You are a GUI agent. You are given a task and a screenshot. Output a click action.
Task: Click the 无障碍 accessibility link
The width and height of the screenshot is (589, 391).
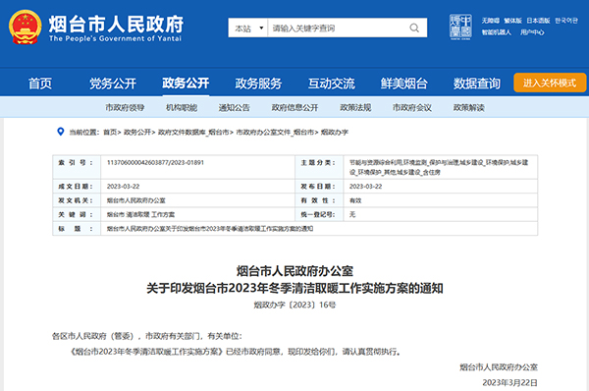[x=491, y=21]
